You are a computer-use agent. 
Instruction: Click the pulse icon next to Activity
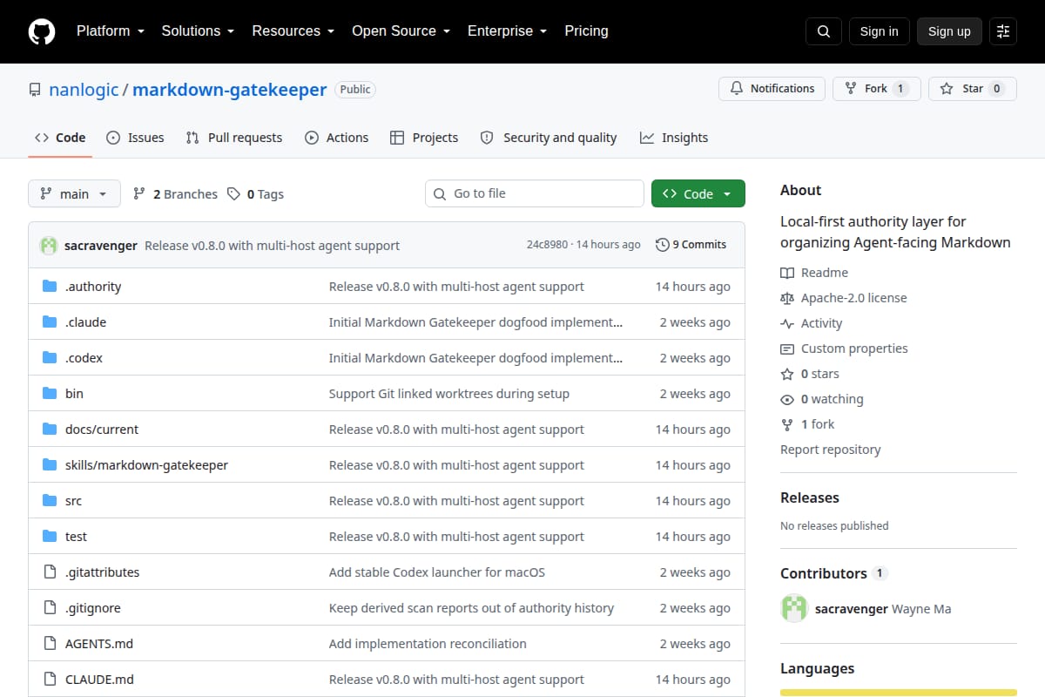point(787,323)
